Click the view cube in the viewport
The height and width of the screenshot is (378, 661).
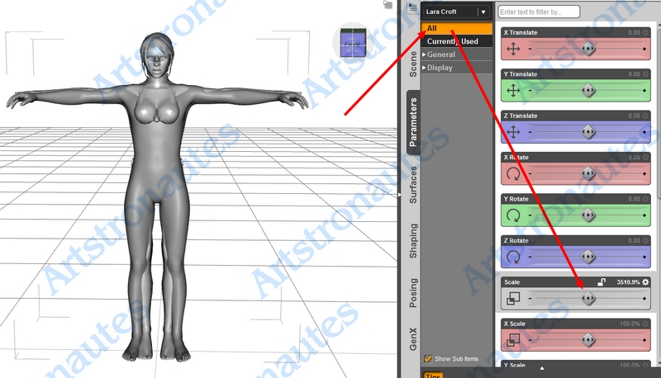(354, 42)
